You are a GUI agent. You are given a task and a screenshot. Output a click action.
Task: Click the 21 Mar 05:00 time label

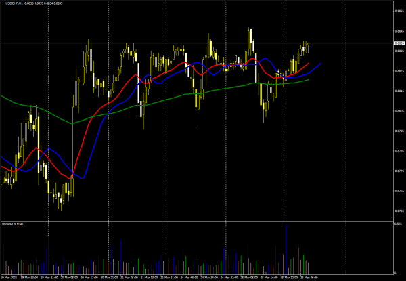pyautogui.click(x=128, y=277)
